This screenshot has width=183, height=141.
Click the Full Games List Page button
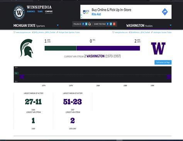pos(163,62)
